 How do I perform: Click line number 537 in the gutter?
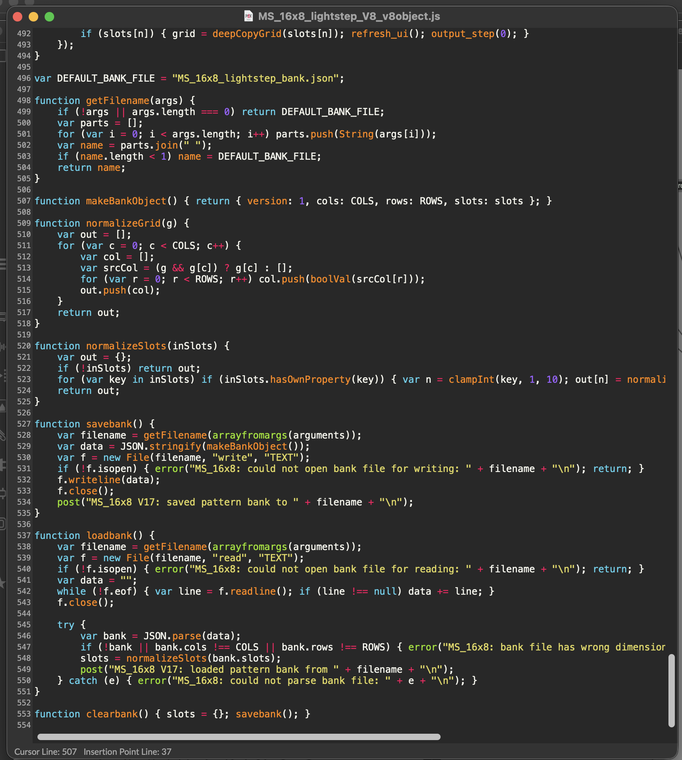(x=24, y=536)
